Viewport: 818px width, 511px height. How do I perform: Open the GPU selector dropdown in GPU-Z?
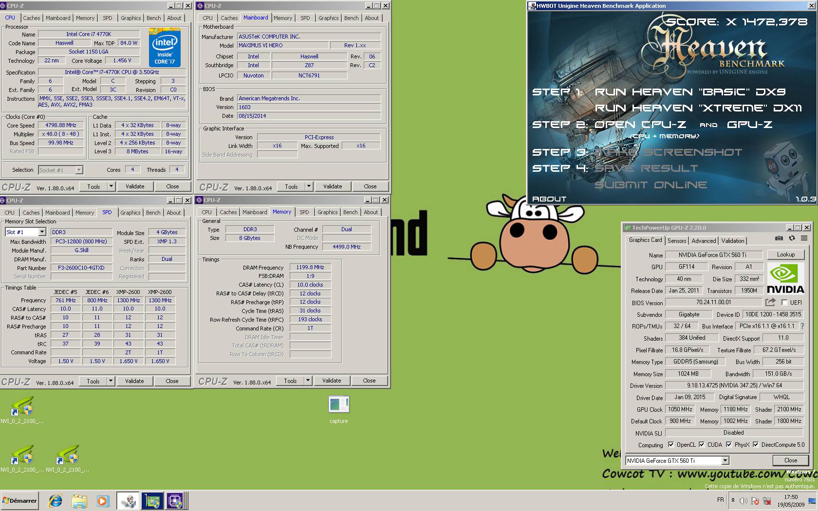tap(725, 460)
